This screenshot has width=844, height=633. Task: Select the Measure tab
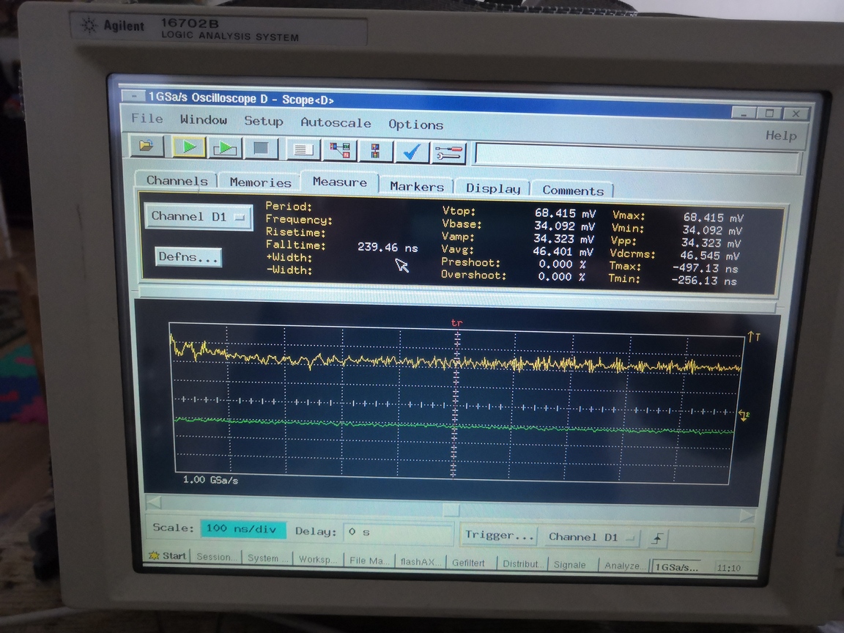click(340, 182)
